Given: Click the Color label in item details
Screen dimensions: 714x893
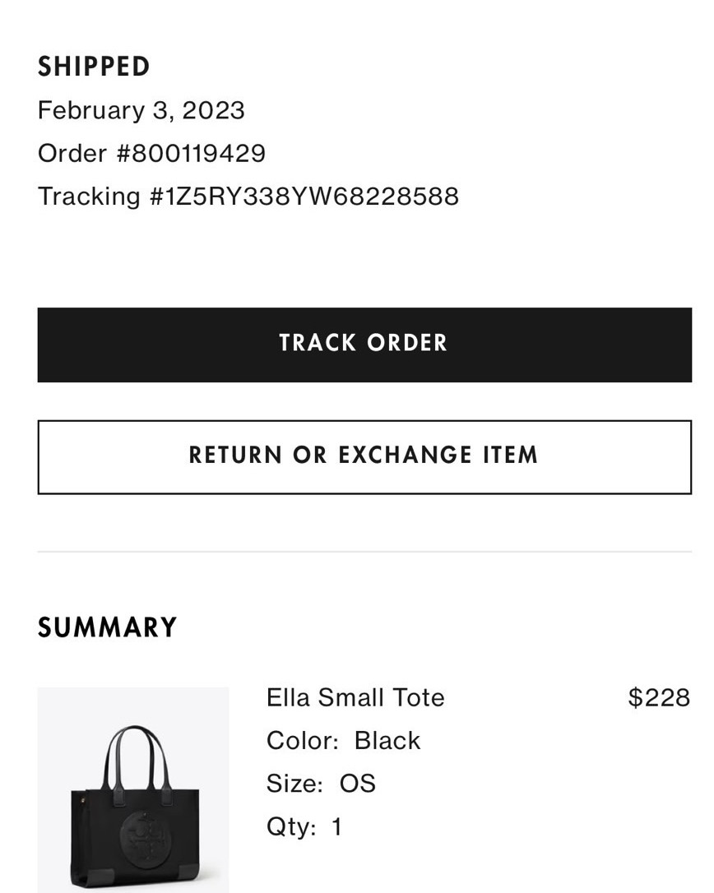Looking at the screenshot, I should coord(303,741).
